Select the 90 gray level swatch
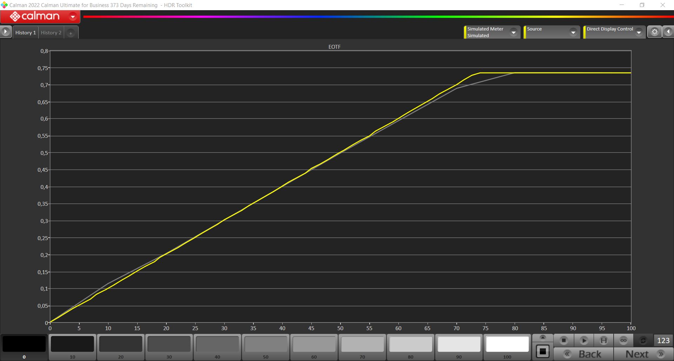This screenshot has height=361, width=674. [459, 347]
